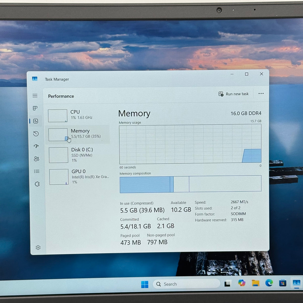This screenshot has width=303, height=303.
Task: Click the 16.0 GB DDR4 label
Action: tap(246, 113)
